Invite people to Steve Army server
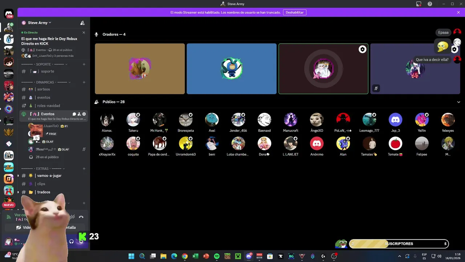465x262 pixels. [x=82, y=23]
